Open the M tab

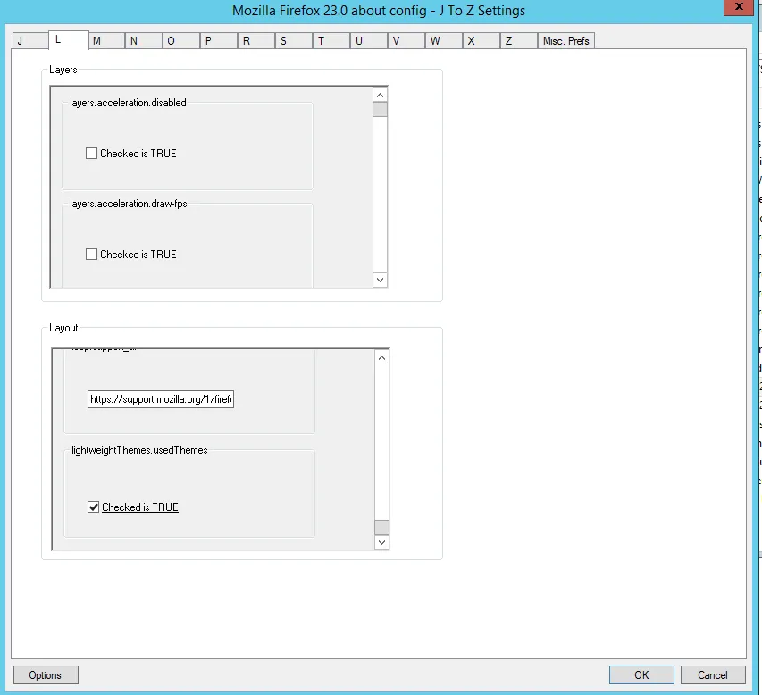click(96, 41)
